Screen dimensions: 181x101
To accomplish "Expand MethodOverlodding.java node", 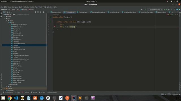I will click(10, 60).
